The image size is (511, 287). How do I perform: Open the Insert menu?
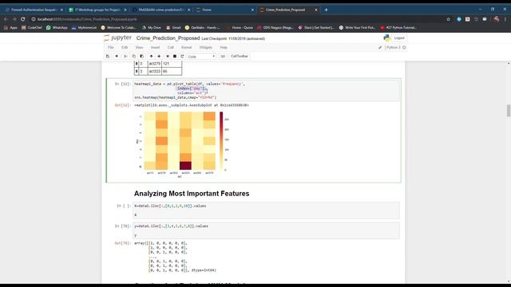(155, 48)
